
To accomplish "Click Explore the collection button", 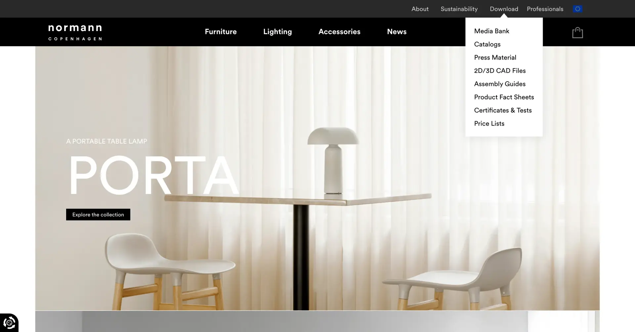I will click(98, 214).
